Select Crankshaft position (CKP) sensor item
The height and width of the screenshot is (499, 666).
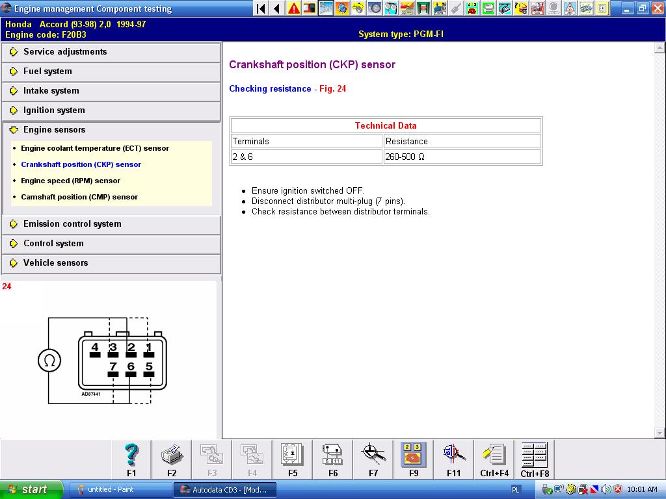pos(81,164)
